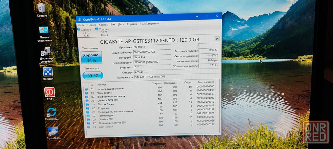Launch the CrystalDiskInfo desktop shortcut
The image size is (333, 149).
pos(53,132)
